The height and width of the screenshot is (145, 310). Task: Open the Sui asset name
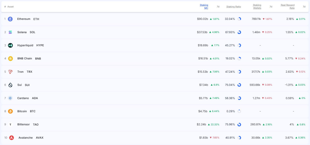[19, 85]
